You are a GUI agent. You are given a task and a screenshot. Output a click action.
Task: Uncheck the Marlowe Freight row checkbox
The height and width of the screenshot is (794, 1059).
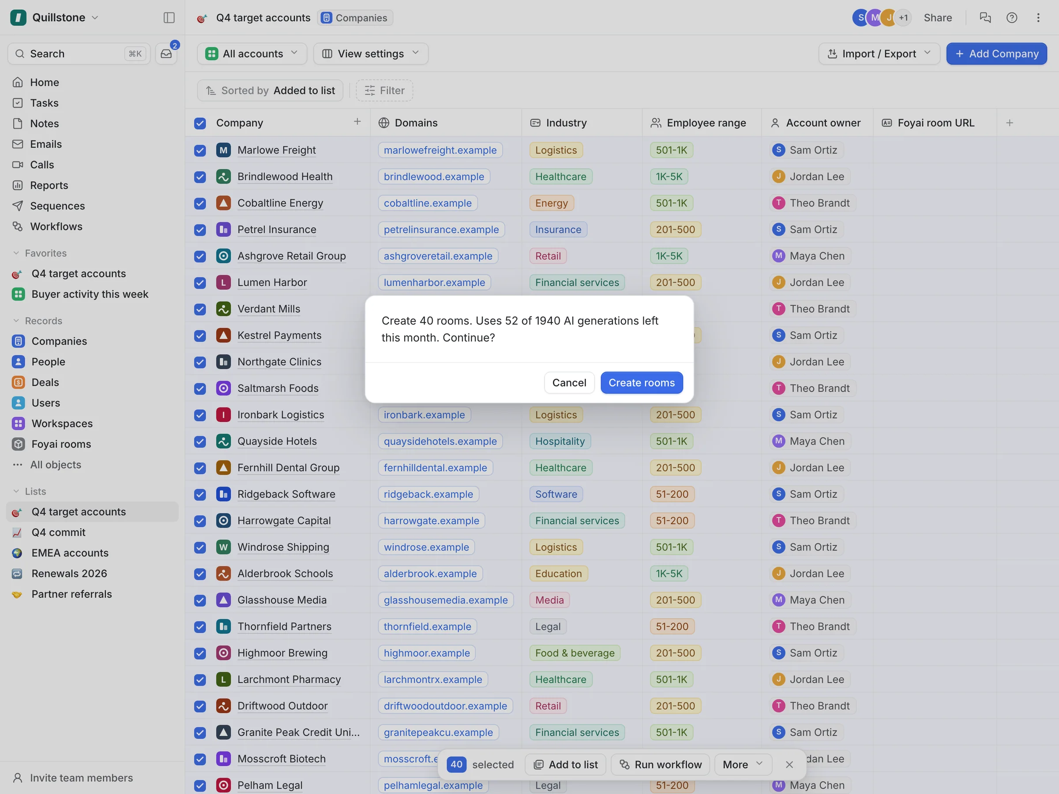point(199,150)
